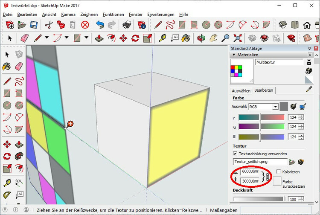Open the Bearbeiten menu
Screen dimensions: 320x215
[x=27, y=15]
